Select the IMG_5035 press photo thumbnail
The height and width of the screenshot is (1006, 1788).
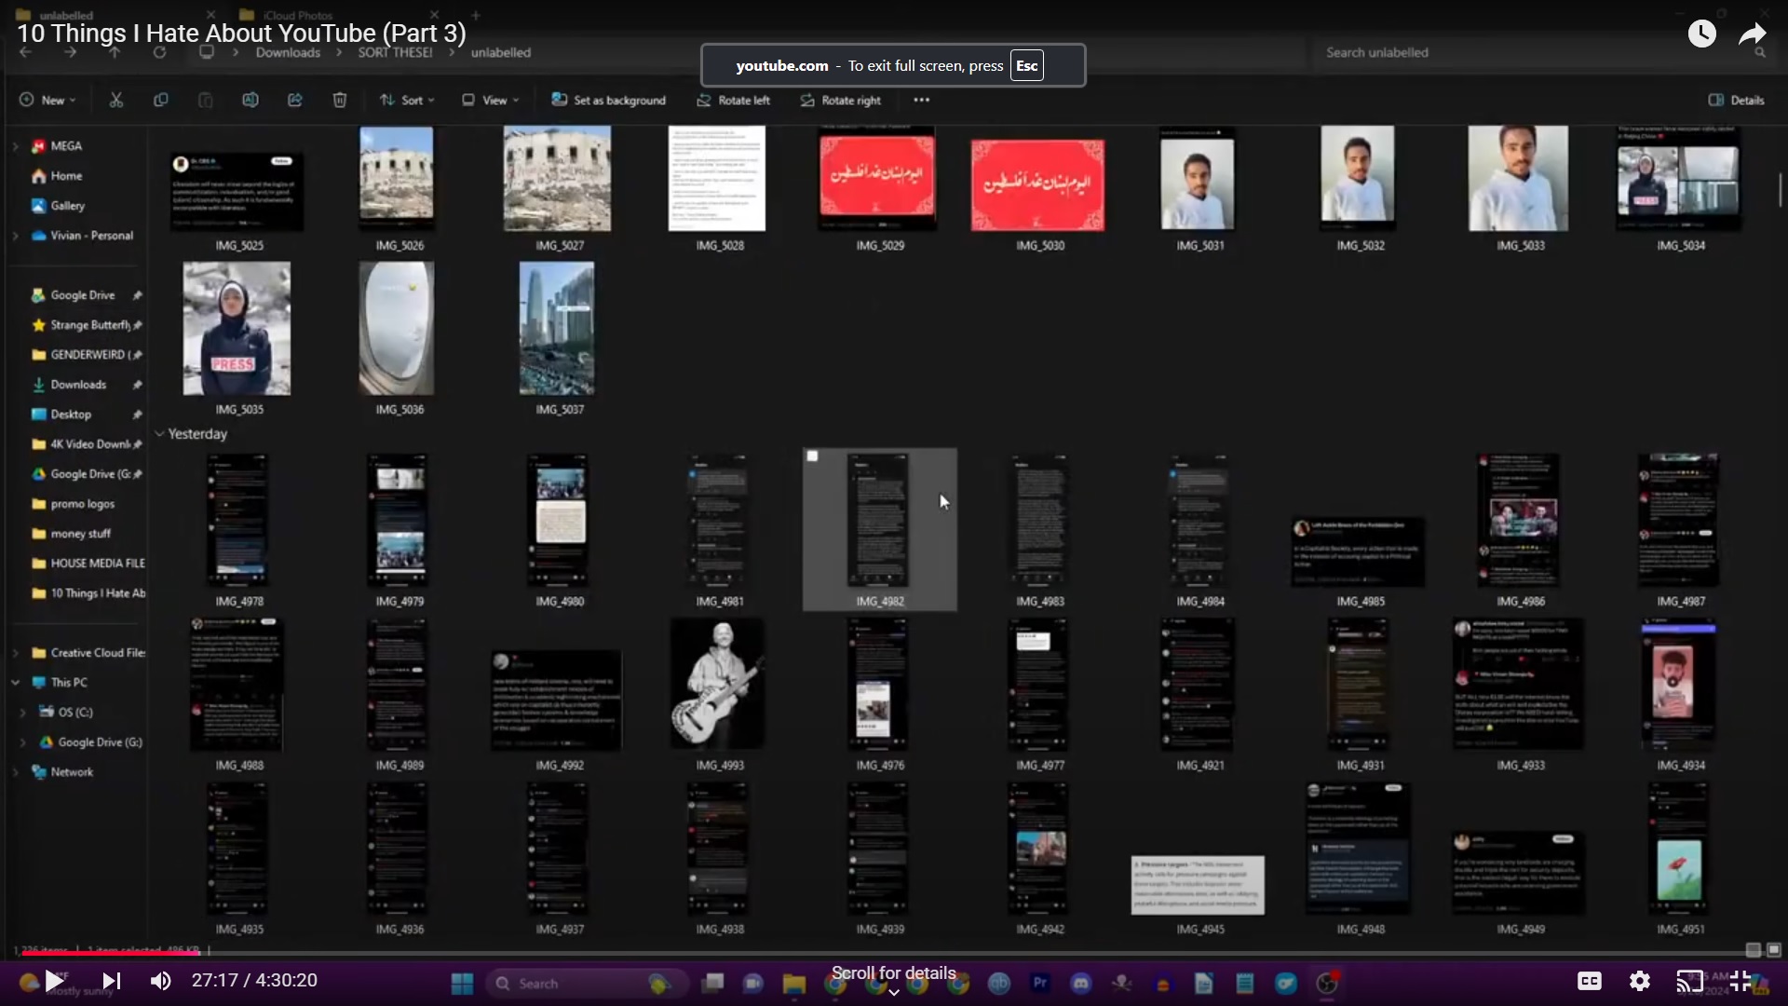(237, 328)
